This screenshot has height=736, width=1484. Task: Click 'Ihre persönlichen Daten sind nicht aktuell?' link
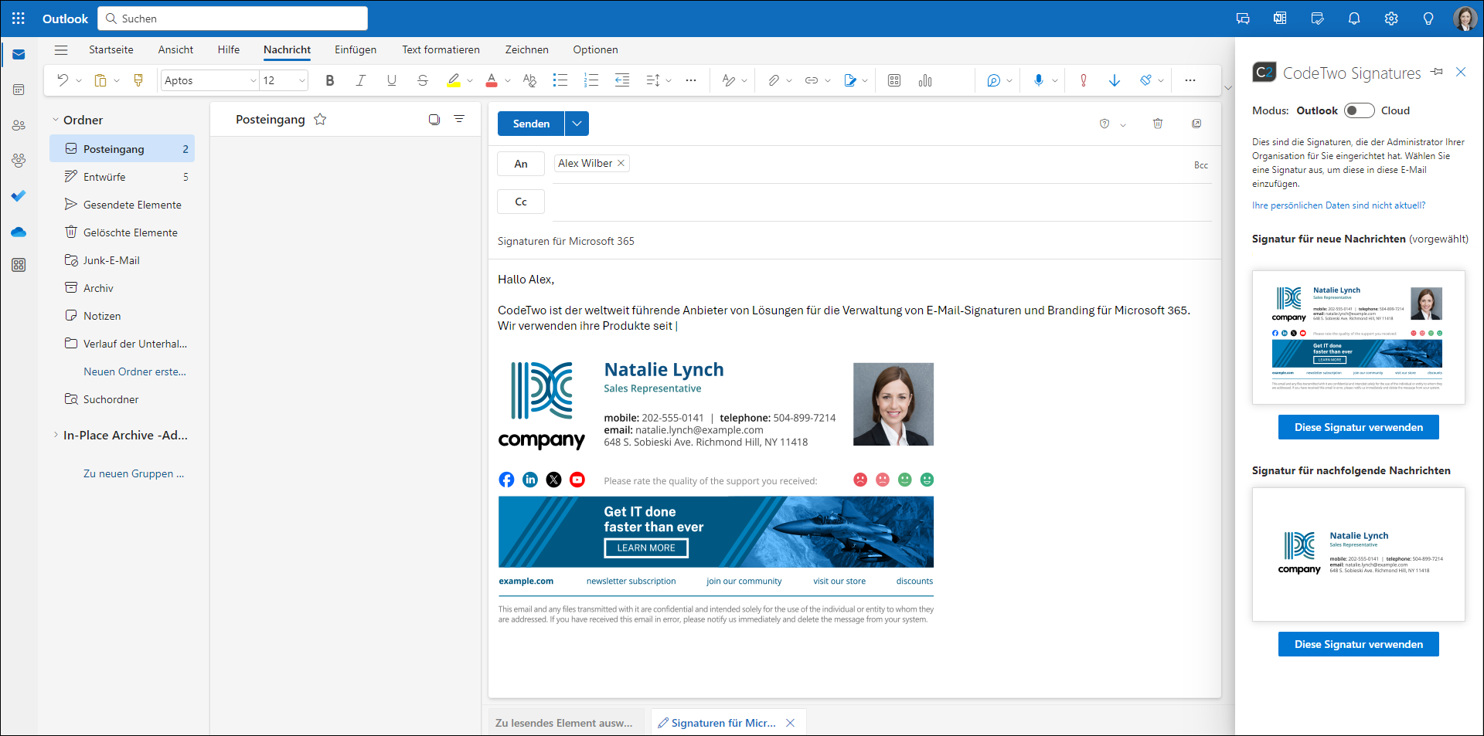point(1339,205)
